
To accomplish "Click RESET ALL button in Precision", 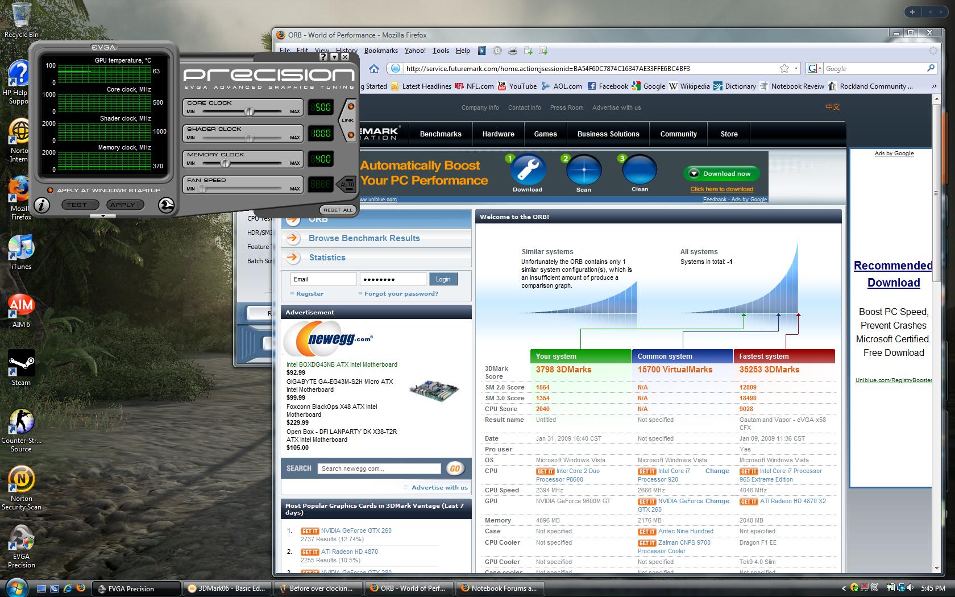I will 338,210.
